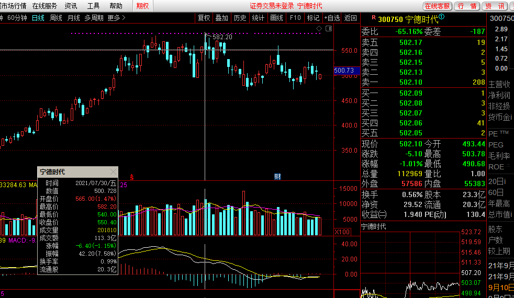The width and height of the screenshot is (514, 298).
Task: Click the 证券交易未登录 login status text
Action: [x=272, y=6]
